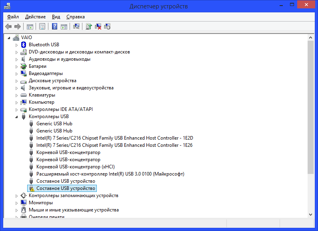Expand Мыши и иные указывающие устройства

pos(16,210)
